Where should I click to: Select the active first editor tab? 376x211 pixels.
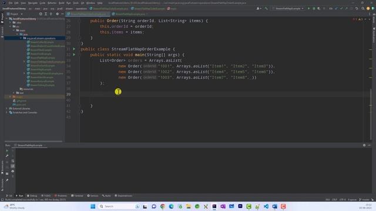pyautogui.click(x=88, y=14)
